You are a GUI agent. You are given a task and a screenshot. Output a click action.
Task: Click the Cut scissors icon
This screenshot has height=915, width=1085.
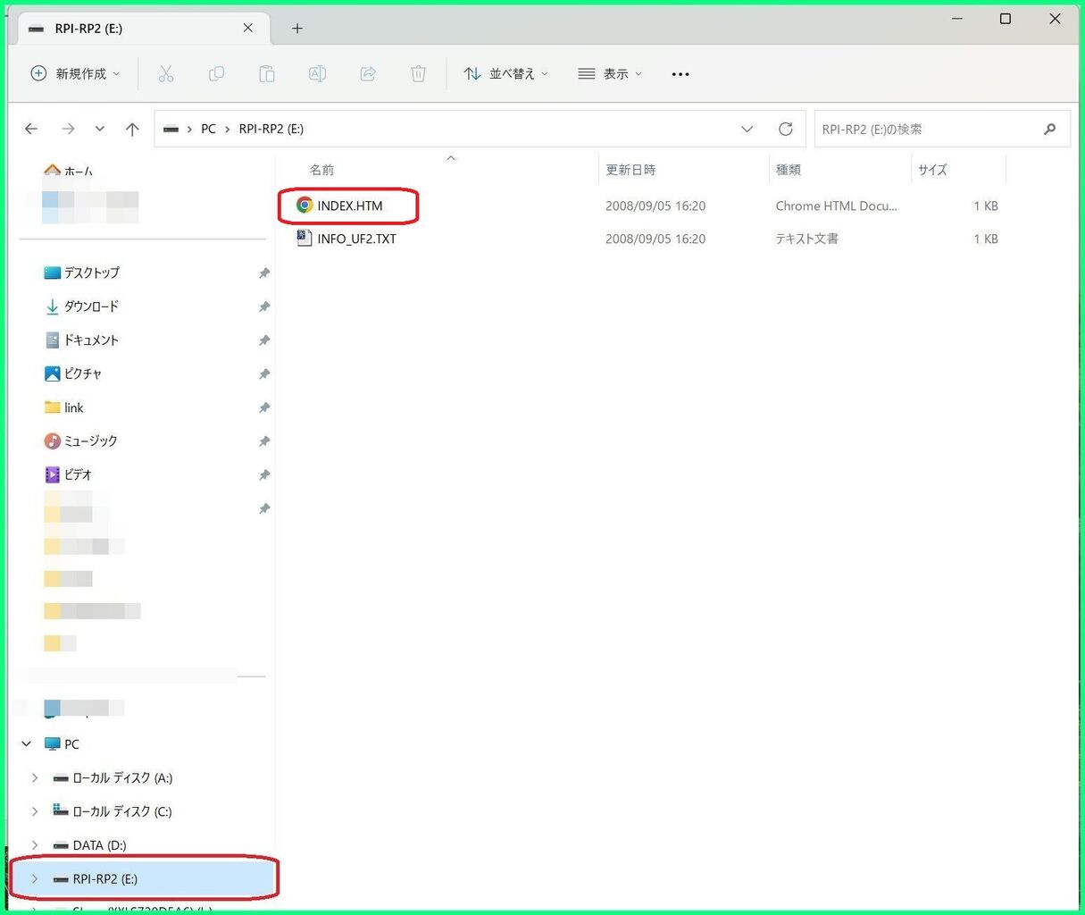[x=166, y=74]
